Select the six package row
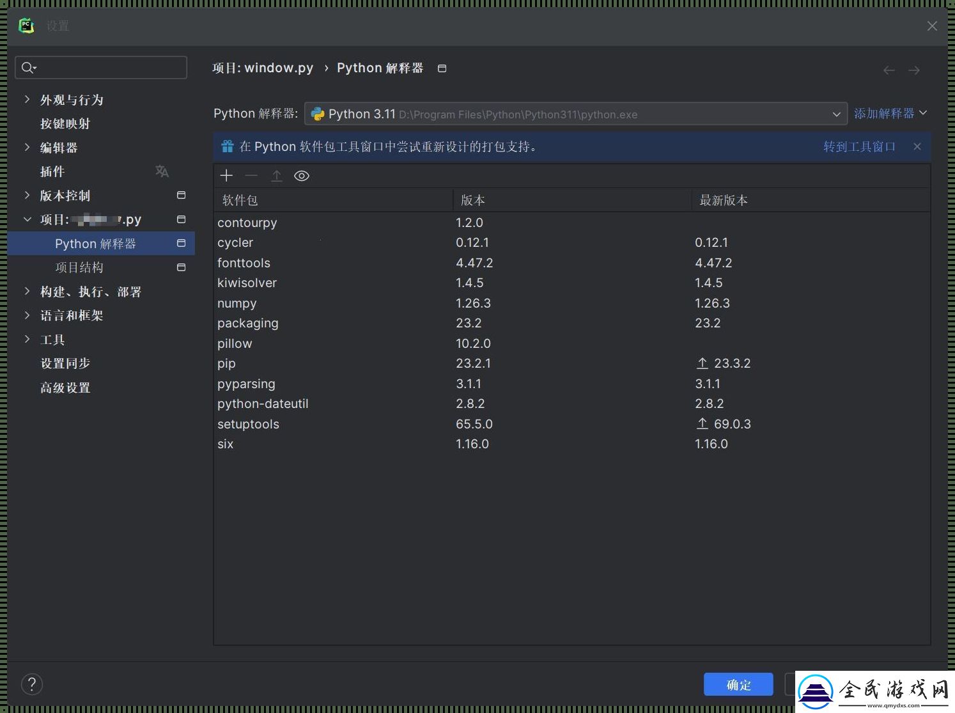955x713 pixels. (x=572, y=444)
